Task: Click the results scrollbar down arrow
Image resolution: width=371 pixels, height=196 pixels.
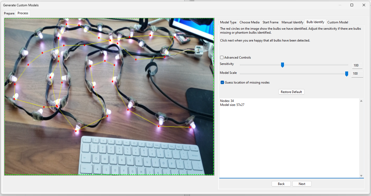Action: tap(361, 176)
